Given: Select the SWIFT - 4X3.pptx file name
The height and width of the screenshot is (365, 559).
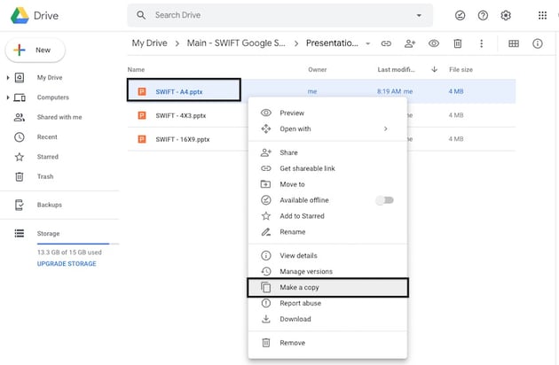Looking at the screenshot, I should click(181, 115).
